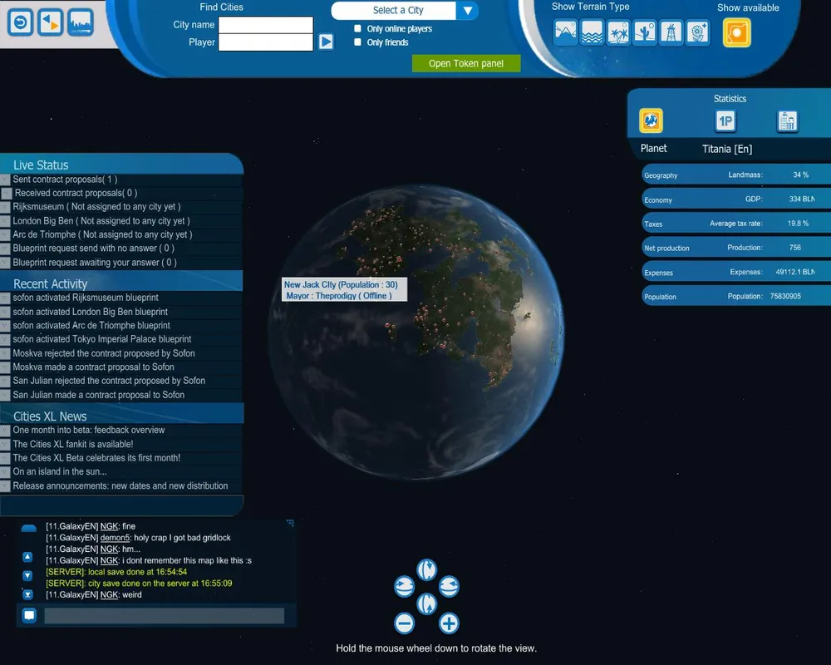Click the Open Token panel button
Viewport: 831px width, 665px height.
tap(465, 64)
